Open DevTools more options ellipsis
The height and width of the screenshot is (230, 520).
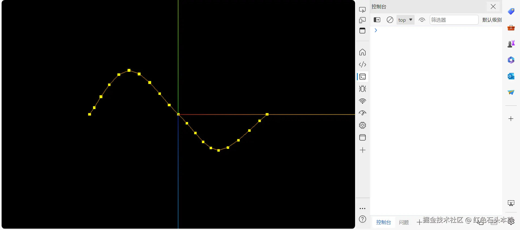(x=362, y=209)
